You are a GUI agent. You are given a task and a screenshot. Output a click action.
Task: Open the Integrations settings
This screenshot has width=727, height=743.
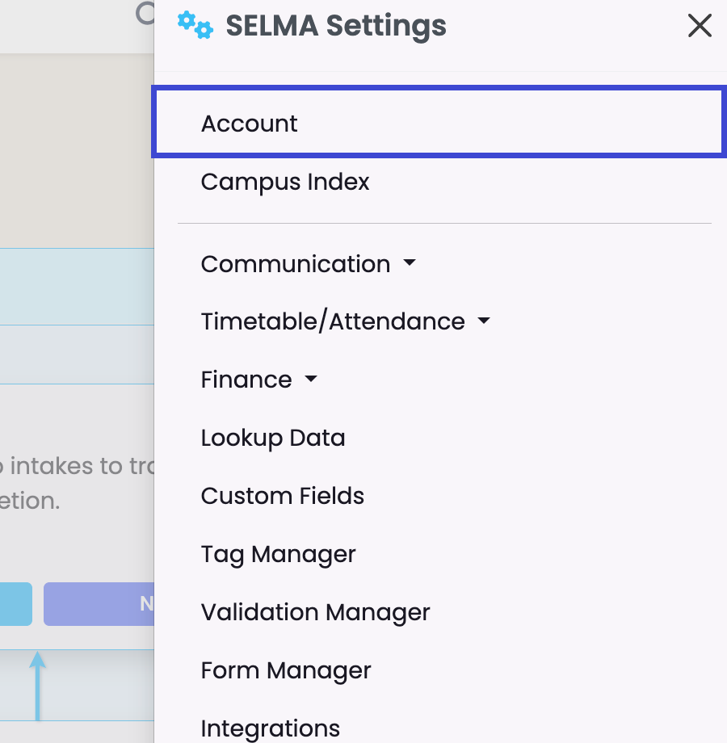[x=271, y=728]
